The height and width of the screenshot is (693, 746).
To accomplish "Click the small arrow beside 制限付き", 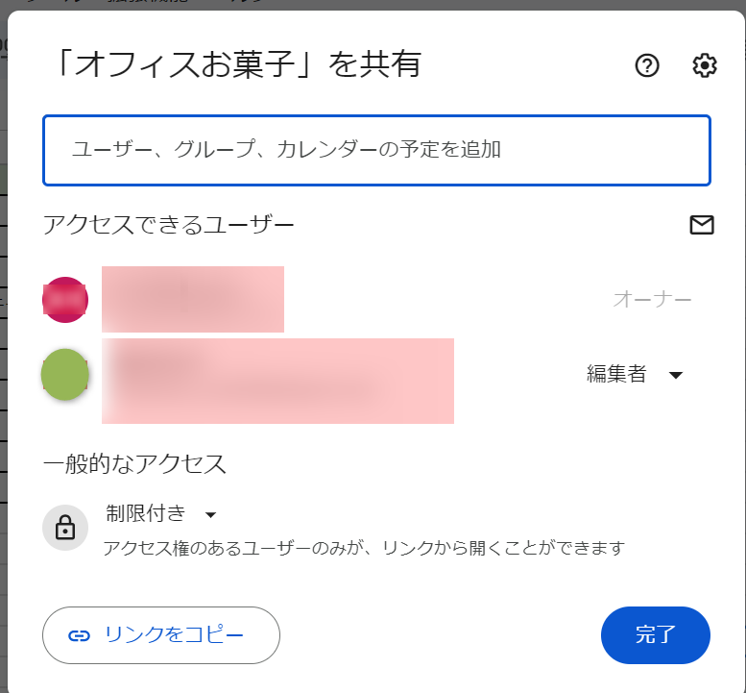I will click(x=210, y=515).
